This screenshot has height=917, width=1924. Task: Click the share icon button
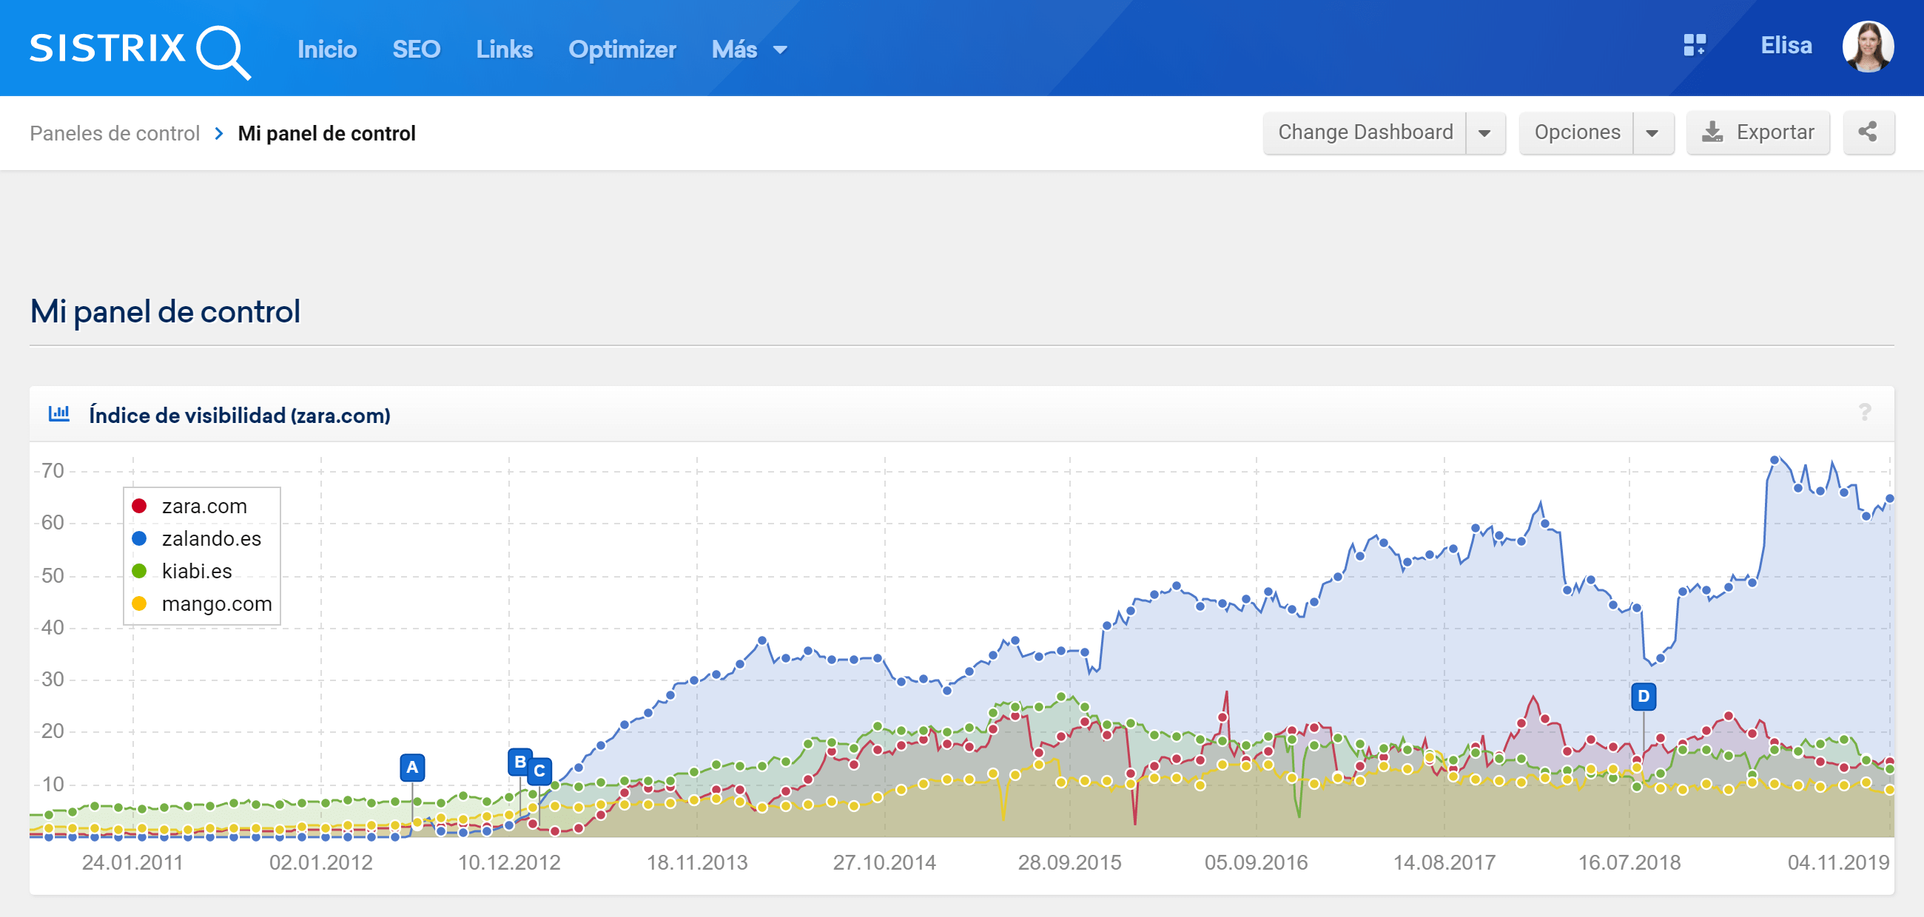[1868, 132]
